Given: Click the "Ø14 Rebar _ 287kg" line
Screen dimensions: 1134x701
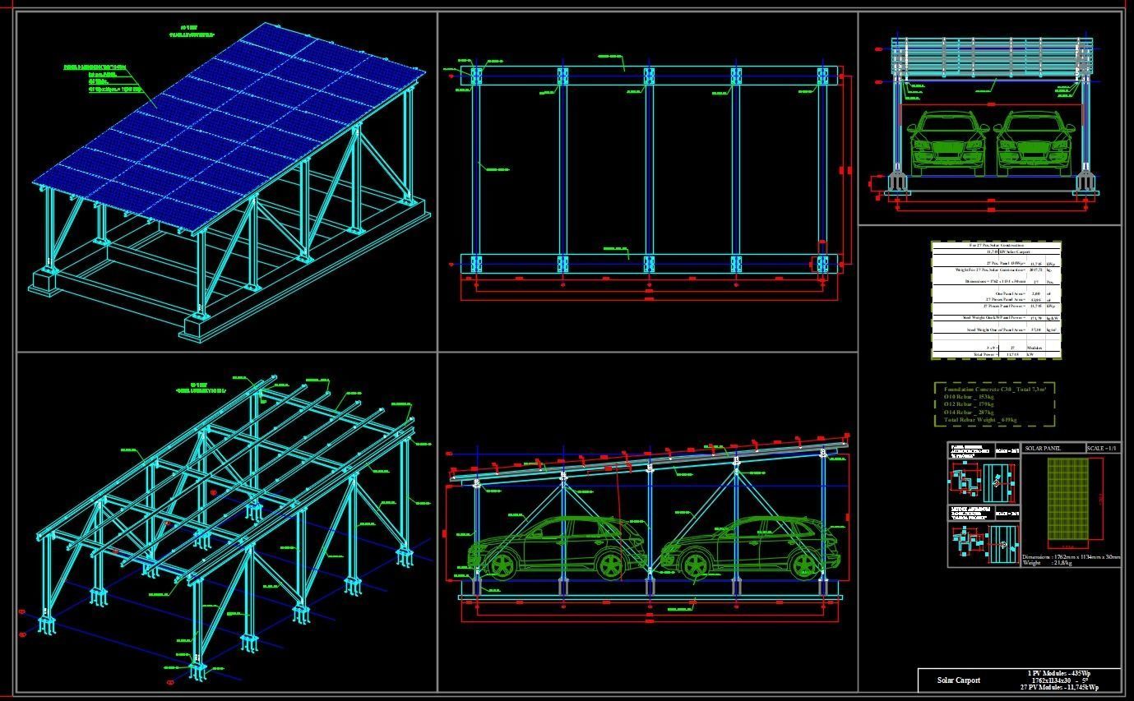Looking at the screenshot, I should [x=969, y=413].
